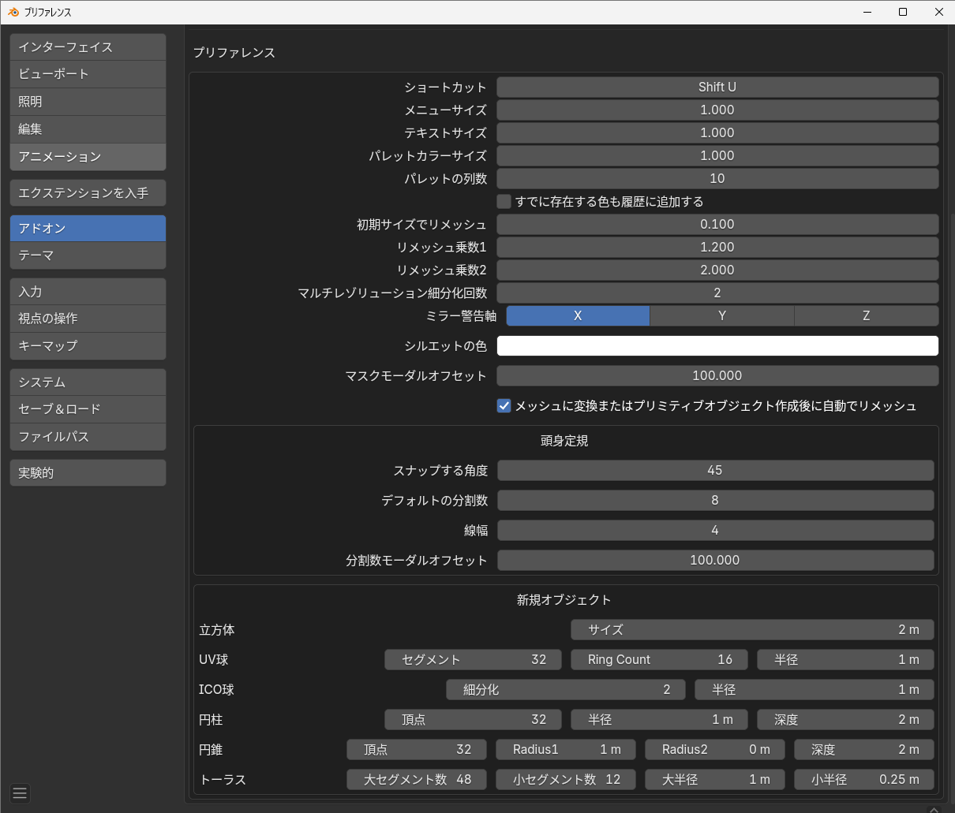Click the ICO球 細分化 field
955x813 pixels.
pyautogui.click(x=566, y=690)
